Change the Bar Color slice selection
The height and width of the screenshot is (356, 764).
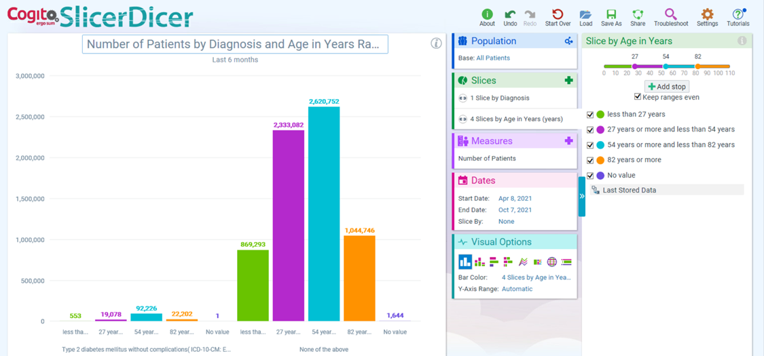point(536,277)
